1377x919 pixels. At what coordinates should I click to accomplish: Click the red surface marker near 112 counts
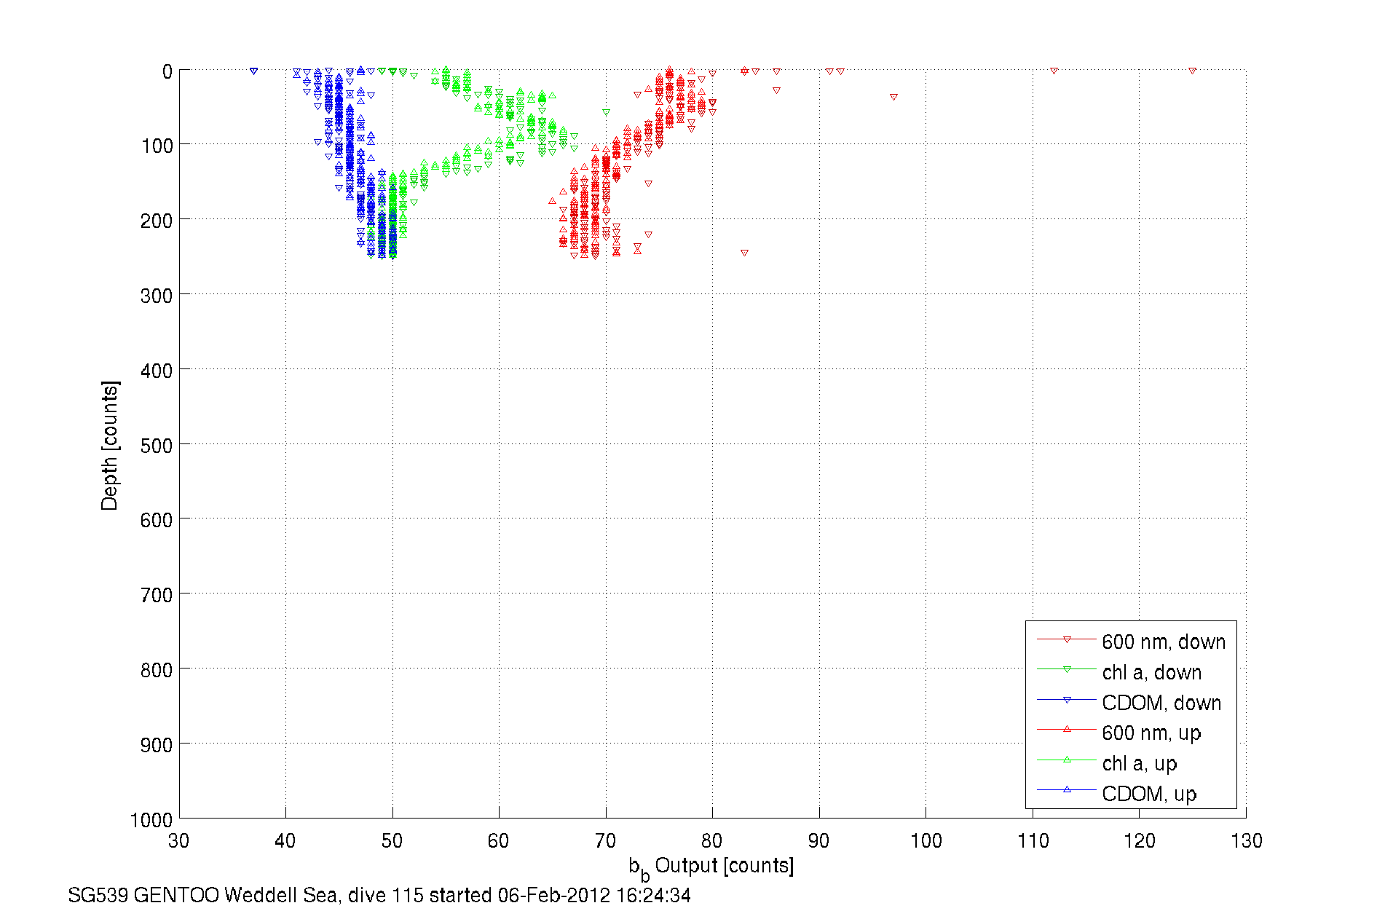pyautogui.click(x=1054, y=71)
